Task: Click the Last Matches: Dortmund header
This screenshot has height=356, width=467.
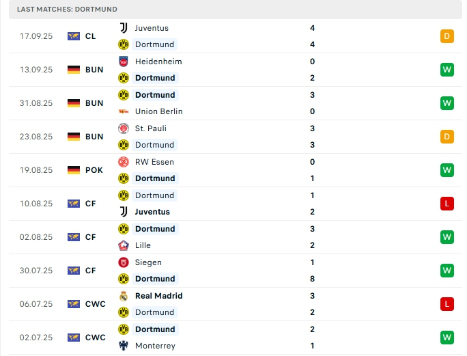Action: click(67, 9)
